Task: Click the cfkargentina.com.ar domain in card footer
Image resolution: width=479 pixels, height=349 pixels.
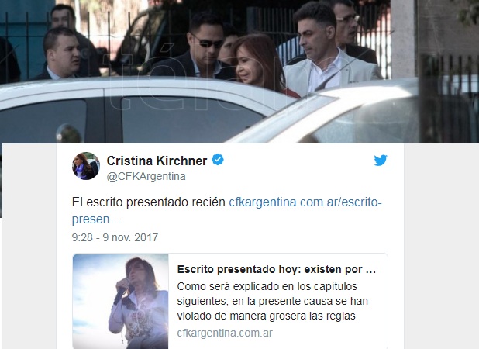Action: coord(225,333)
